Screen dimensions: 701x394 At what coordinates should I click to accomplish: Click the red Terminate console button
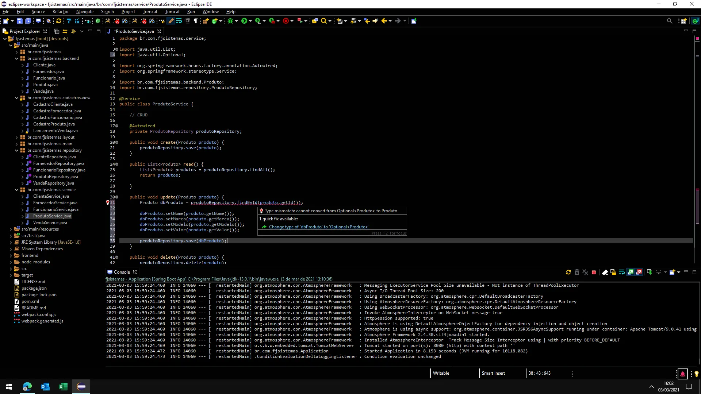point(594,273)
